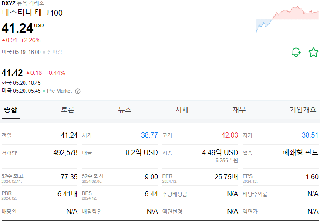
Task: Click the 41.24 USD current price
Action: [23, 28]
